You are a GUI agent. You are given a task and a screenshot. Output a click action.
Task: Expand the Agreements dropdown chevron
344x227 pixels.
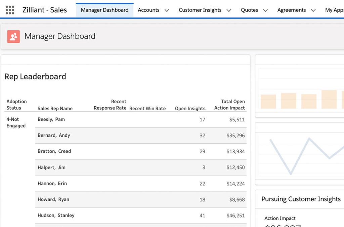click(313, 10)
